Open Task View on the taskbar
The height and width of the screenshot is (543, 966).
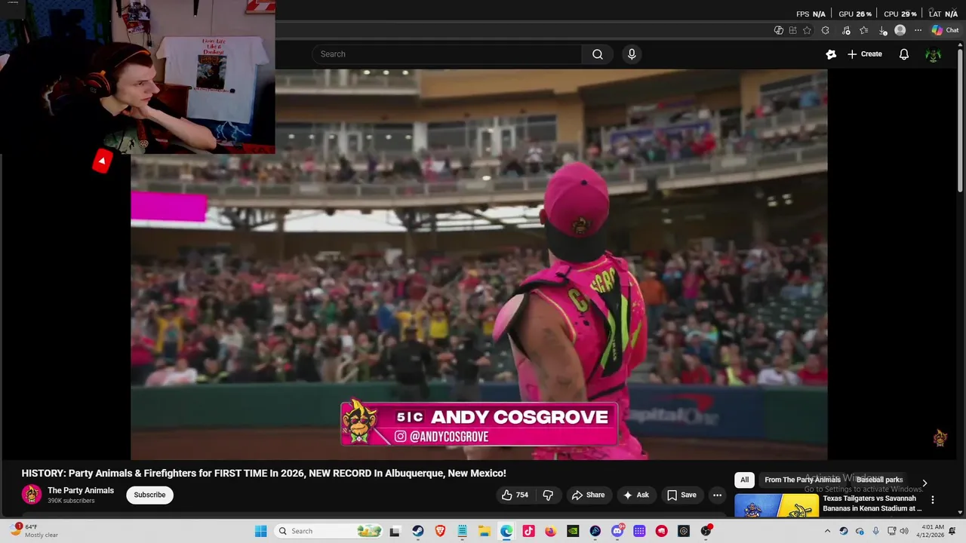(x=395, y=531)
